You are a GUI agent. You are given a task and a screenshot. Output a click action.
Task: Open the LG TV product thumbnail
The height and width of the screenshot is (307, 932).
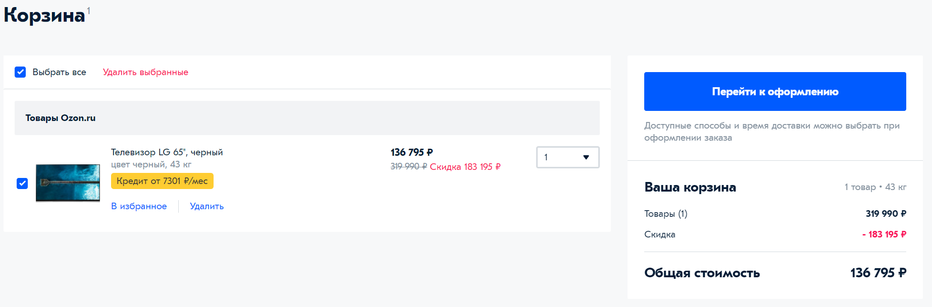(x=68, y=183)
